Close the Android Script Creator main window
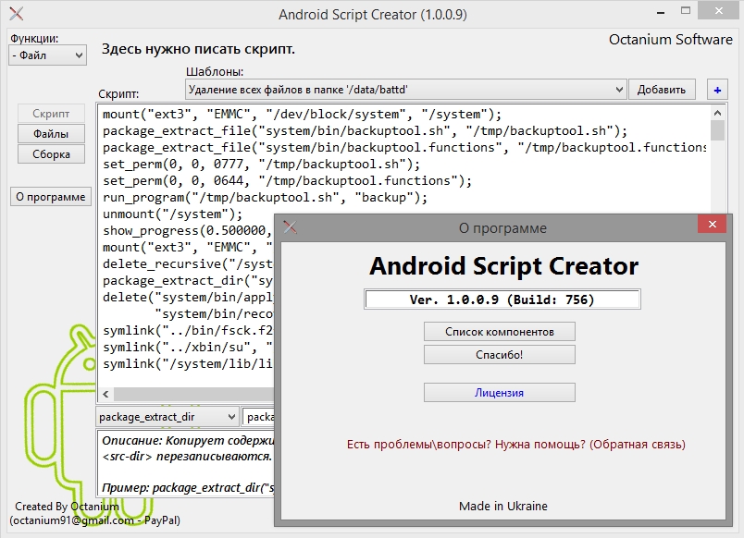The width and height of the screenshot is (744, 538). click(x=718, y=11)
